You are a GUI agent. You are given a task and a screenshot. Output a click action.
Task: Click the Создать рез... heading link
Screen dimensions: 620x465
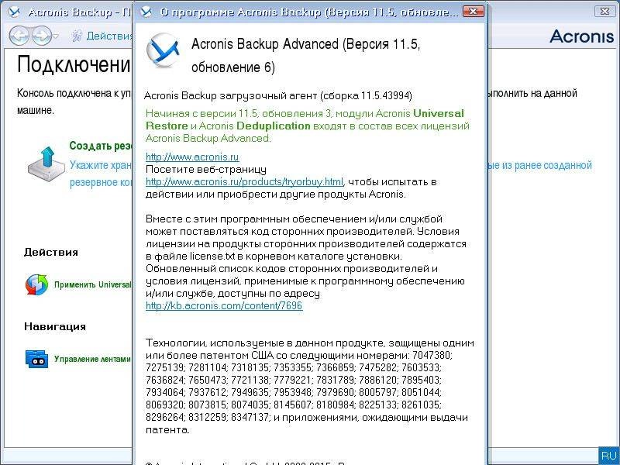tap(101, 146)
